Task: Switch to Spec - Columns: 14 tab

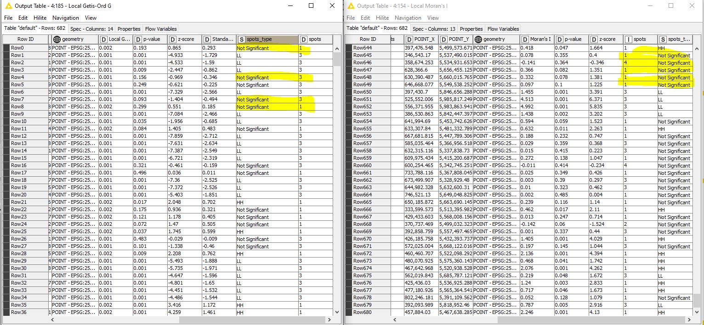Action: 91,28
